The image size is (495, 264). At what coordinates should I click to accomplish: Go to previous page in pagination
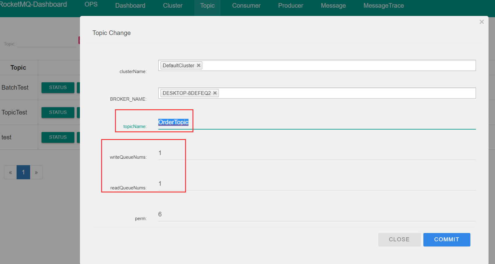(x=10, y=172)
